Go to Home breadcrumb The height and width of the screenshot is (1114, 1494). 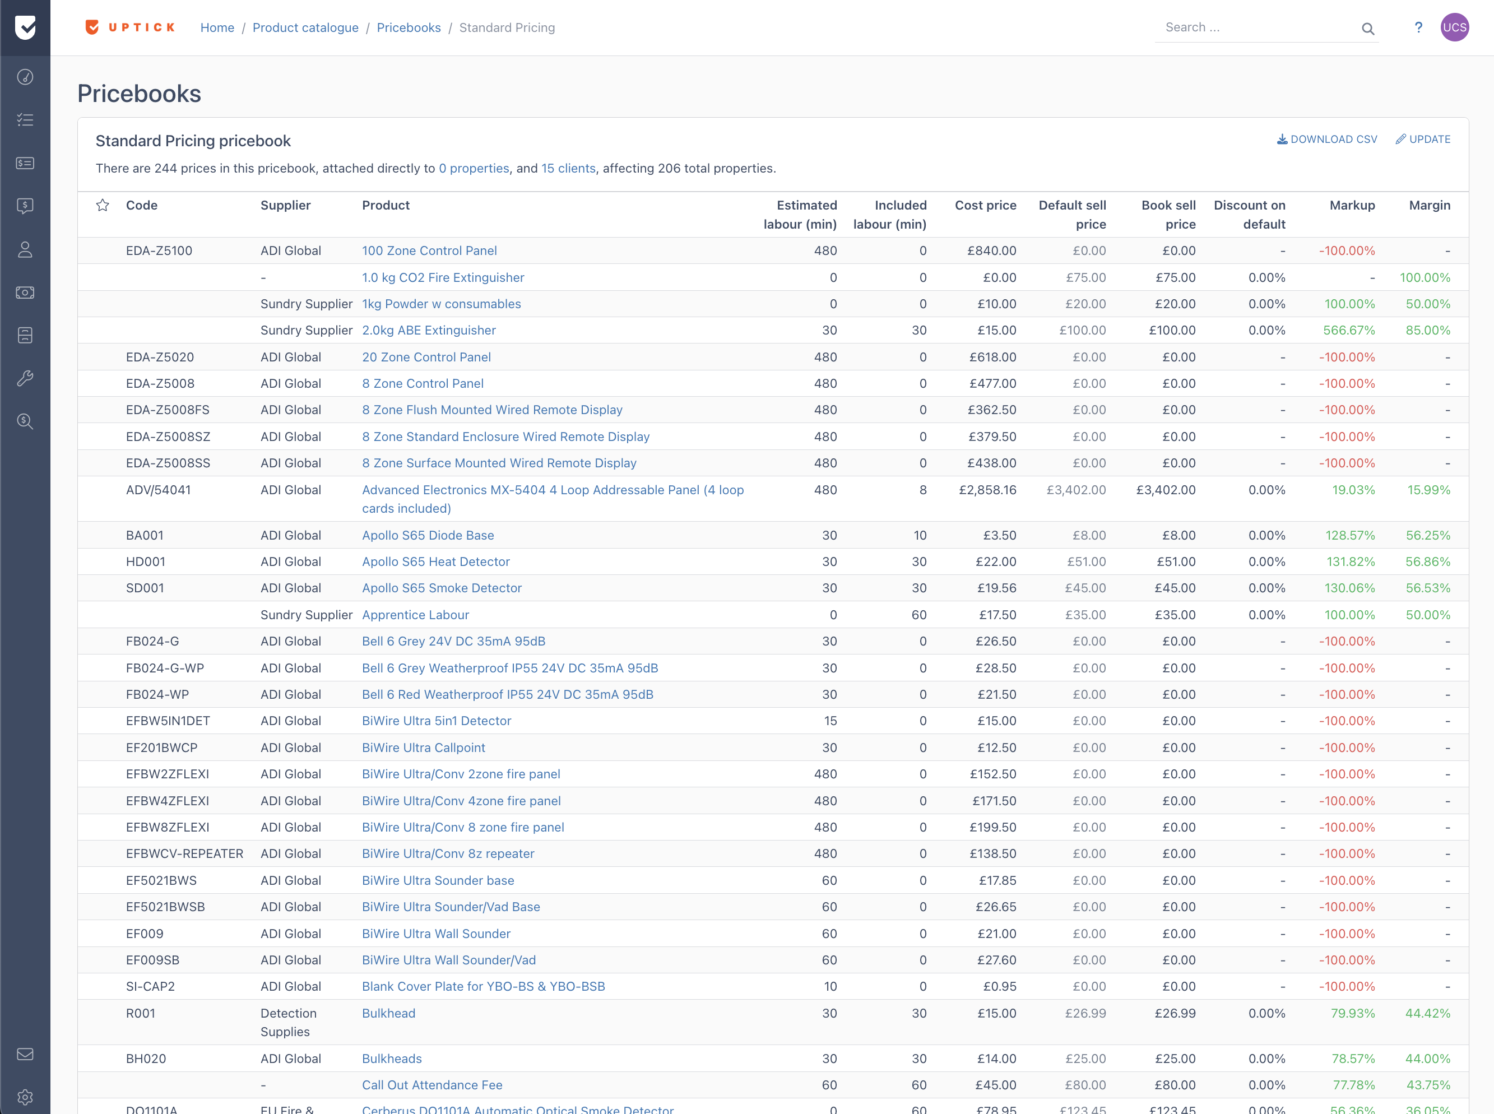click(217, 27)
